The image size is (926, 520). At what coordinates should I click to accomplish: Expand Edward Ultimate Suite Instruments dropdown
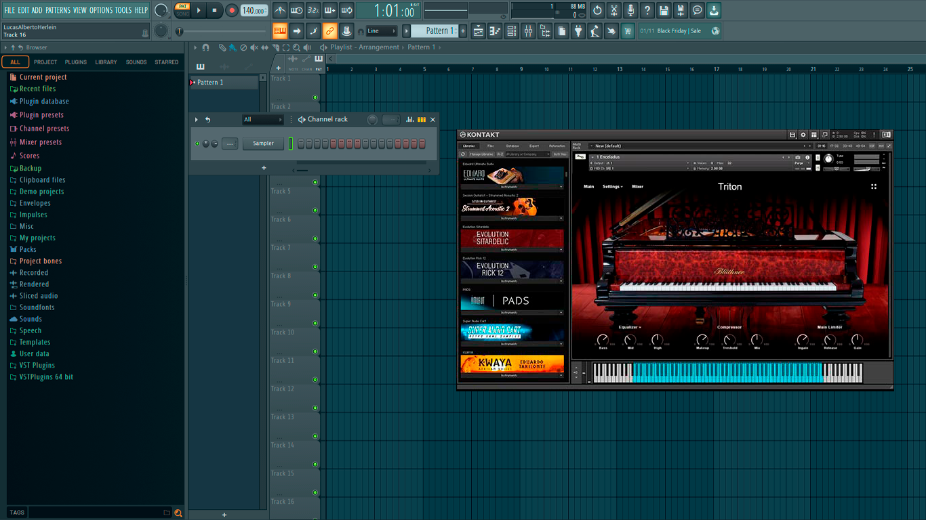tap(512, 187)
